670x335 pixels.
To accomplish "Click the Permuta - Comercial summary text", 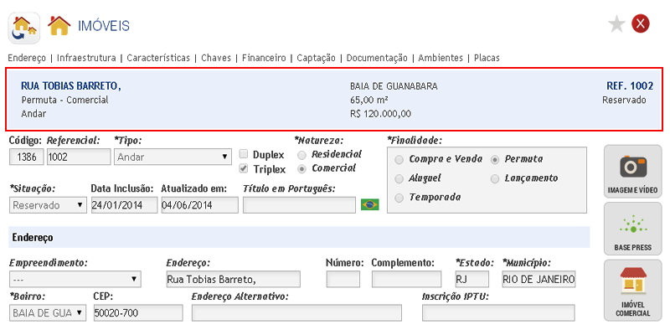I will click(x=64, y=100).
